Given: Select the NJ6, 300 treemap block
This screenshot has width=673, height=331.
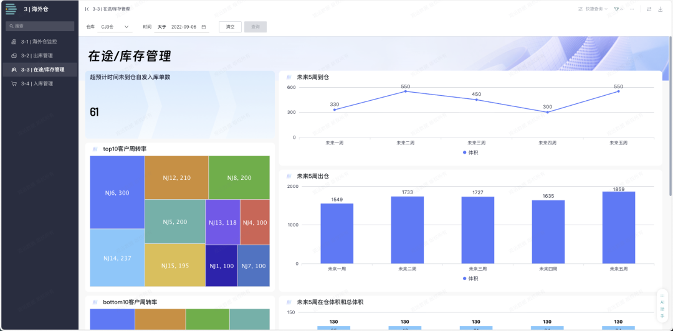Looking at the screenshot, I should (117, 192).
